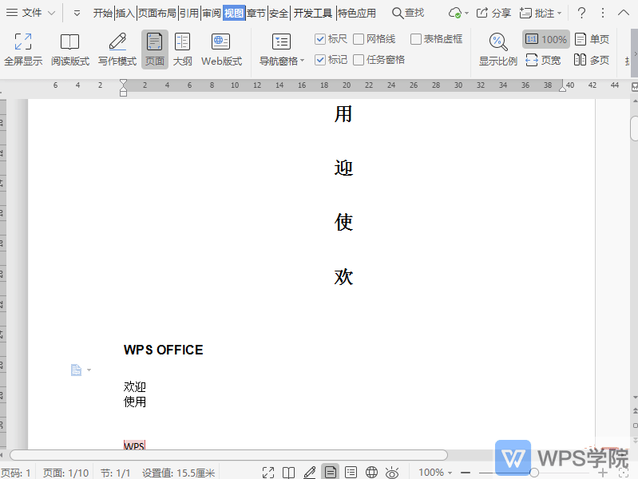The image size is (638, 479).
Task: Switch to the 审阅 tab
Action: (212, 14)
